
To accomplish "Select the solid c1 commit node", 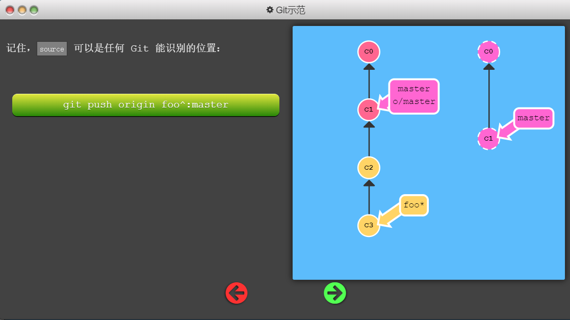I will pyautogui.click(x=369, y=110).
